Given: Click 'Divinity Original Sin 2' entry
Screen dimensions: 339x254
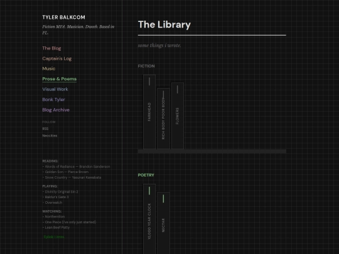Looking at the screenshot, I should [x=60, y=192].
